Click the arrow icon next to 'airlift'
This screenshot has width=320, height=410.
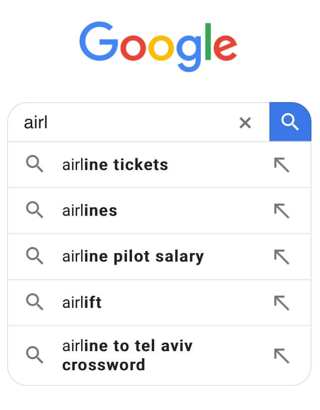[282, 302]
